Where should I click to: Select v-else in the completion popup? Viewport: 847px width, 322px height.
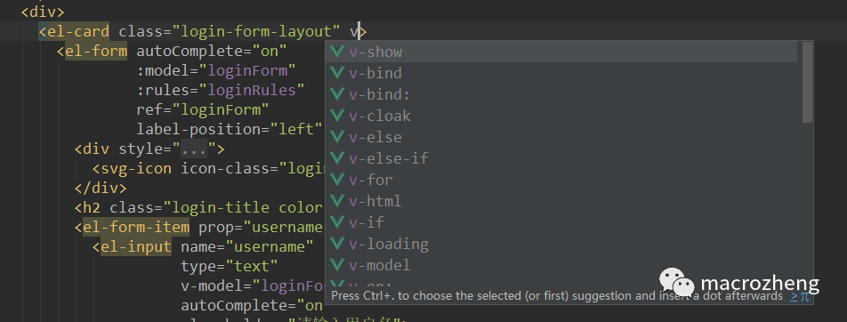tap(561, 137)
